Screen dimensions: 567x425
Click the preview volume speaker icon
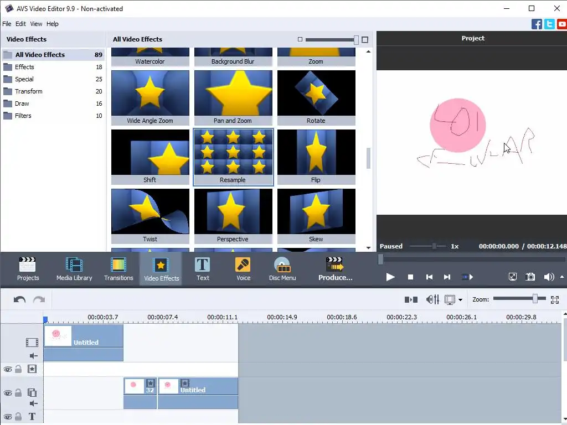(x=549, y=277)
